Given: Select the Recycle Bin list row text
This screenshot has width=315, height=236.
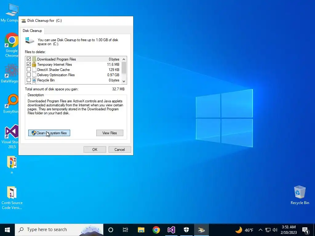Looking at the screenshot, I should [46, 80].
